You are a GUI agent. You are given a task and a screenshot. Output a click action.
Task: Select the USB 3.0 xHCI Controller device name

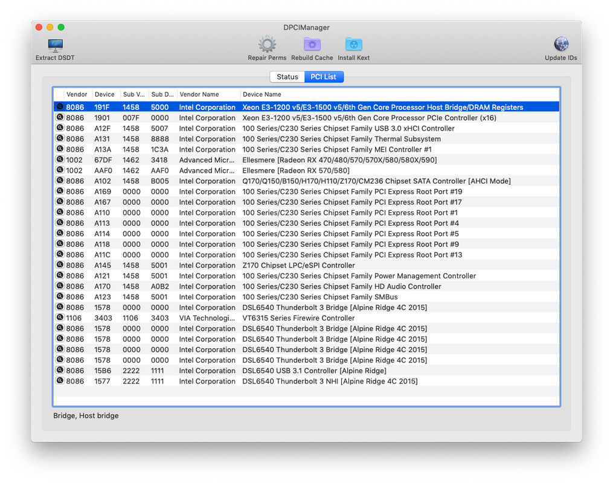[348, 128]
